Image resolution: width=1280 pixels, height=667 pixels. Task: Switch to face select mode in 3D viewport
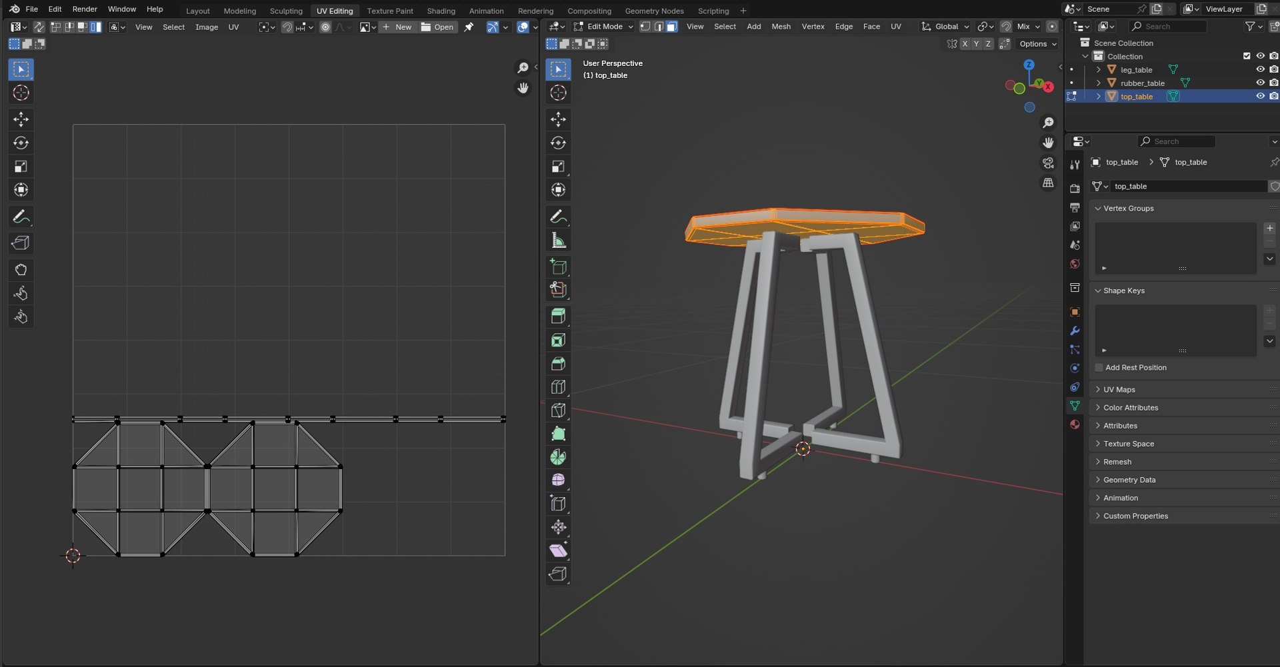(671, 27)
